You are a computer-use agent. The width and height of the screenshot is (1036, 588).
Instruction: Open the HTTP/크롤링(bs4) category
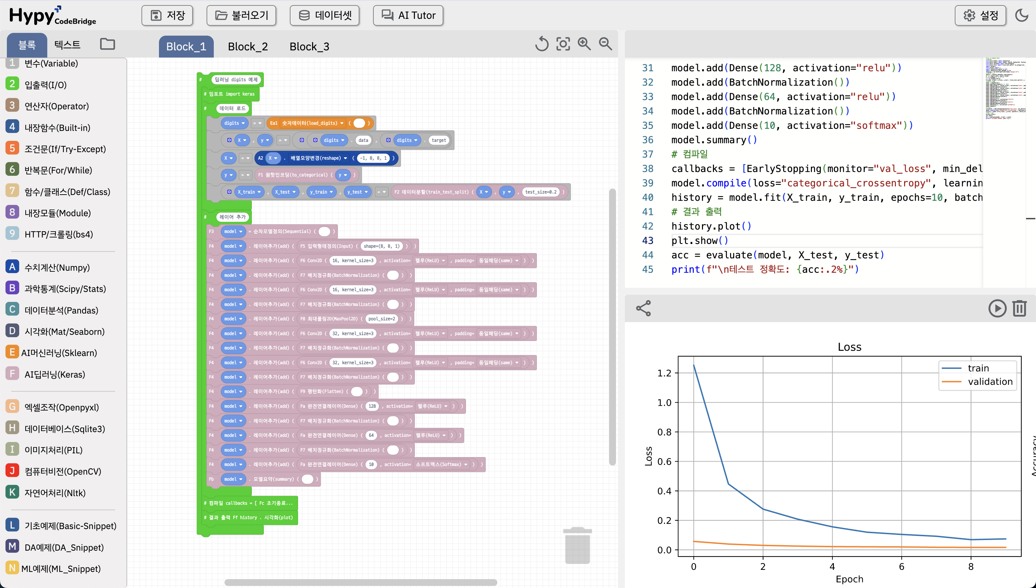[50, 234]
